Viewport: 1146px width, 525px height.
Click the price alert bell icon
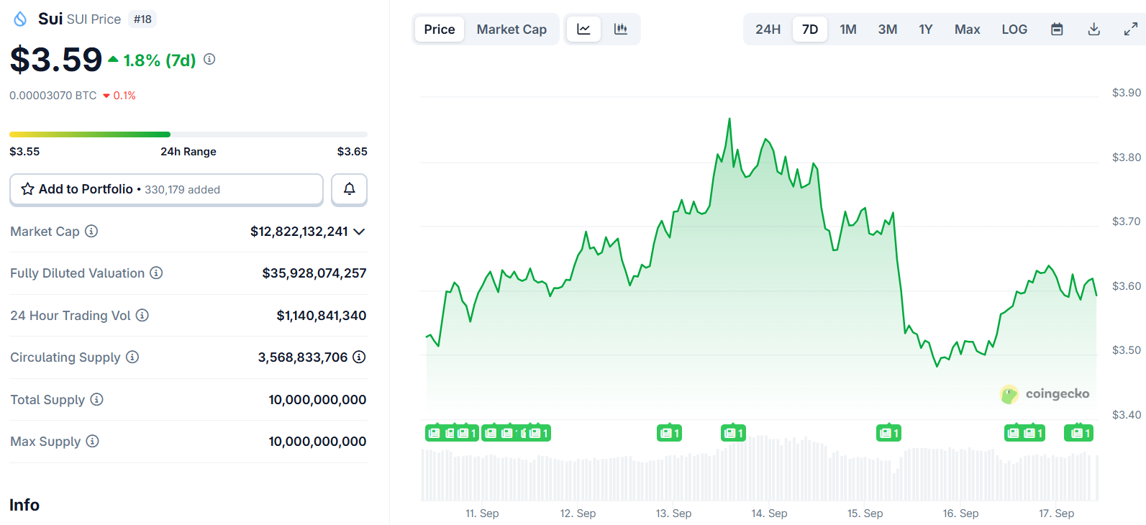349,189
